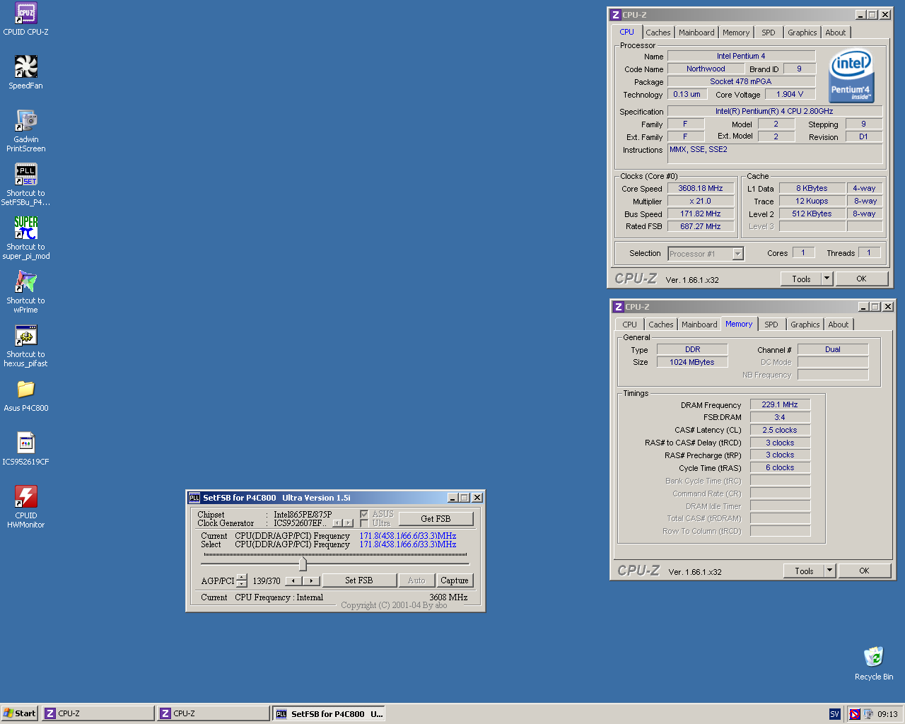Image resolution: width=905 pixels, height=724 pixels.
Task: Click OK in upper CPU-Z window
Action: click(861, 279)
